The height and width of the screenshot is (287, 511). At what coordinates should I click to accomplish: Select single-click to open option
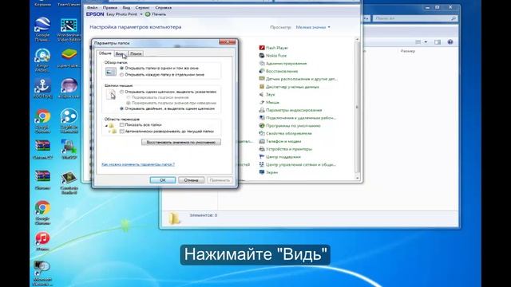coord(121,92)
